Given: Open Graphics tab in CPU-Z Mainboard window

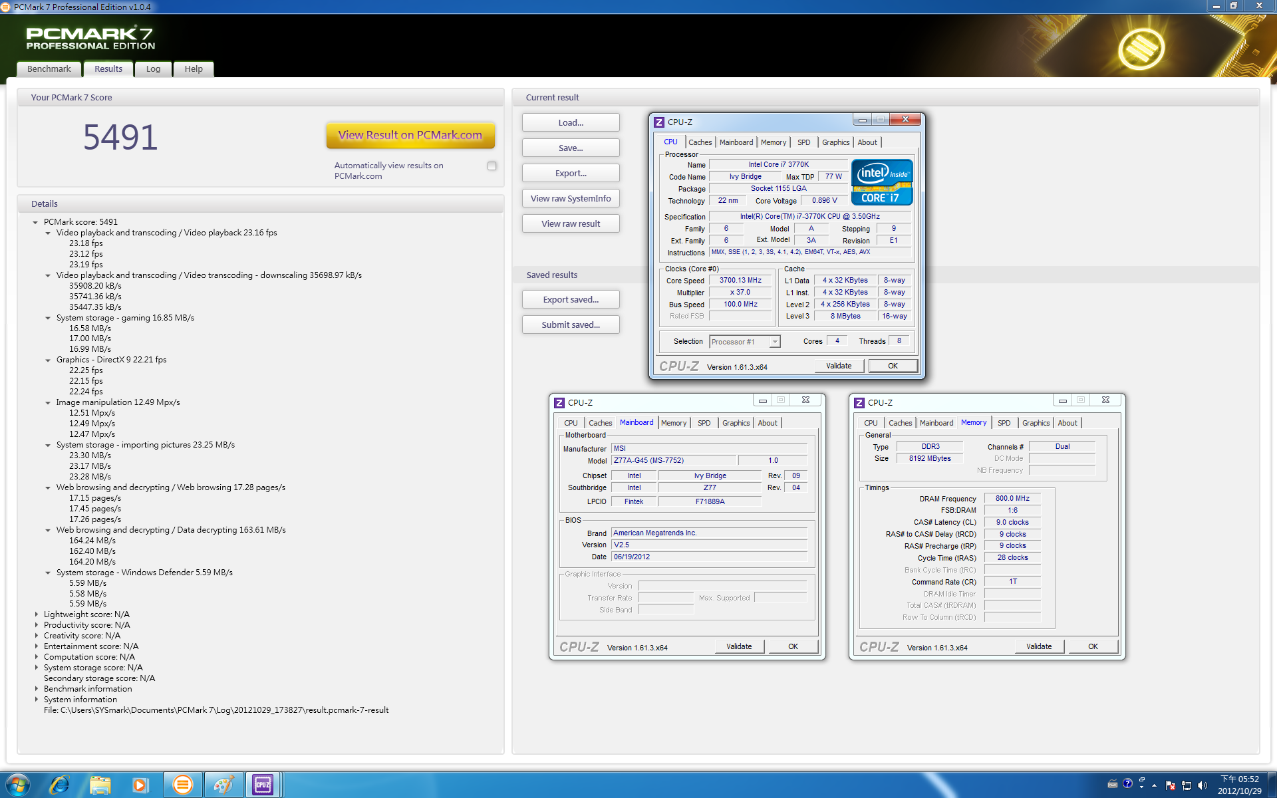Looking at the screenshot, I should pyautogui.click(x=736, y=423).
